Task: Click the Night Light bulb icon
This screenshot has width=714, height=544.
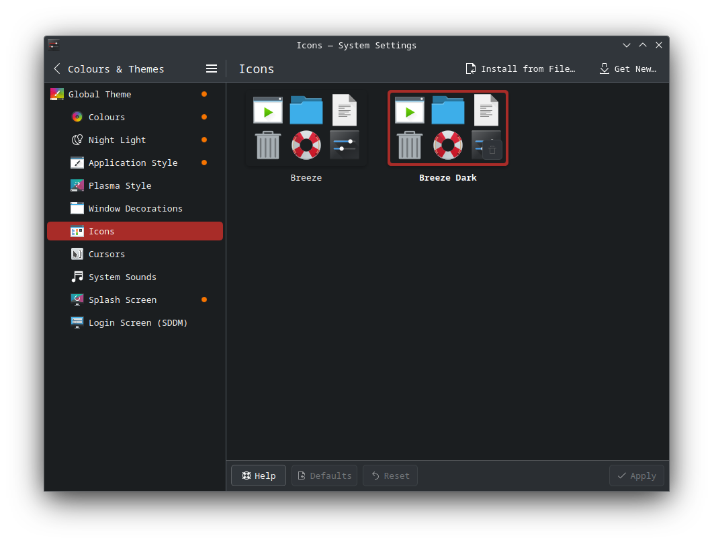Action: pos(77,140)
